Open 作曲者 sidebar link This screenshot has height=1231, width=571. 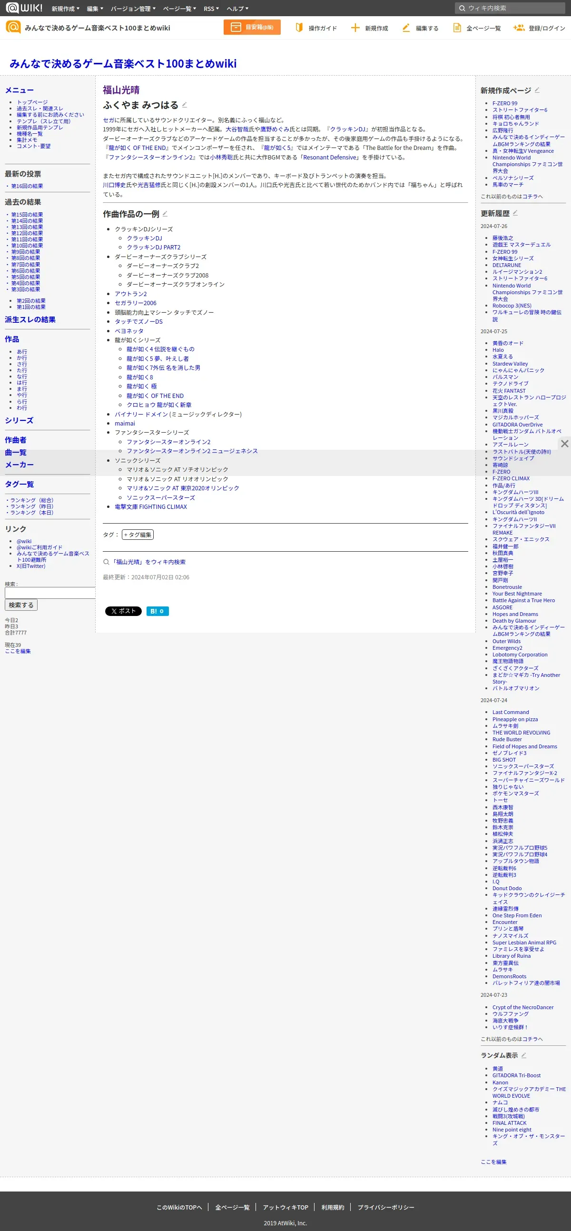point(15,440)
